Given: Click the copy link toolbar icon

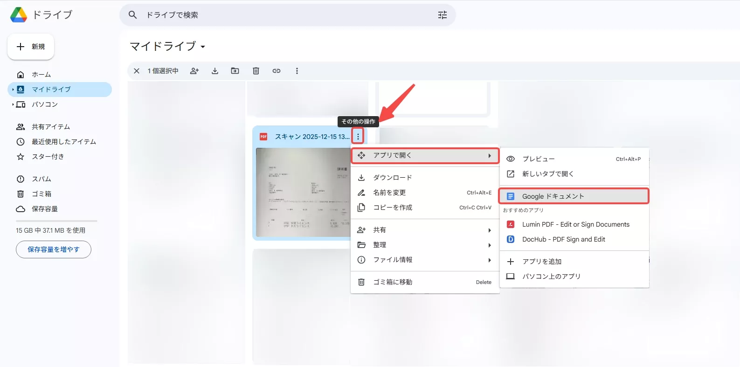Looking at the screenshot, I should pos(277,71).
